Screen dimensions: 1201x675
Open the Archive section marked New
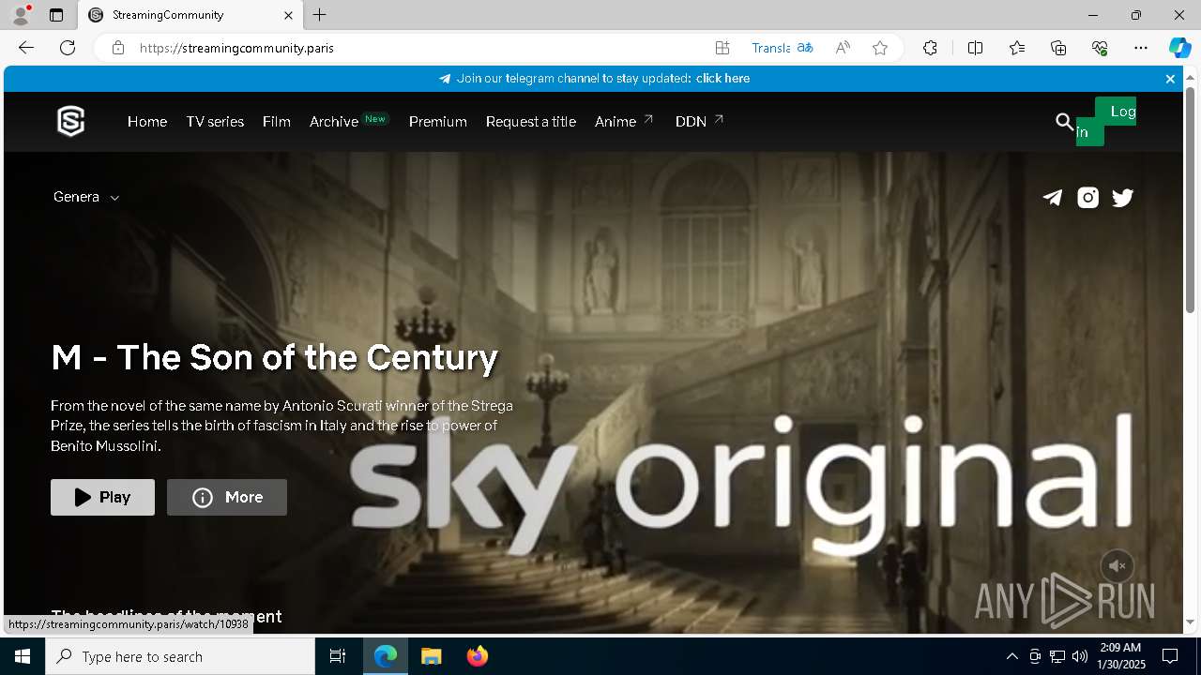349,121
